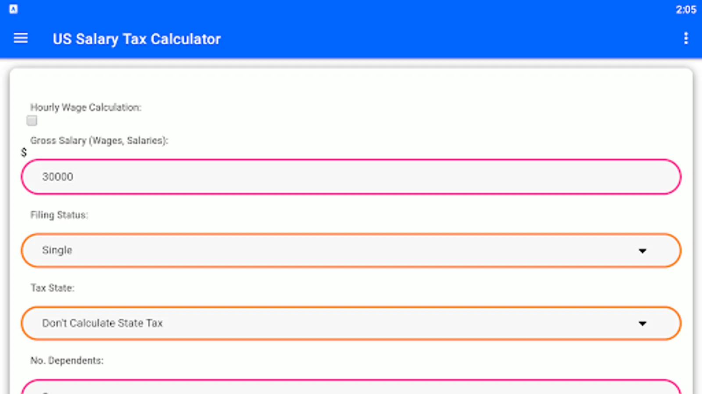The width and height of the screenshot is (702, 394).
Task: Click the No. Dependents label
Action: 67,360
